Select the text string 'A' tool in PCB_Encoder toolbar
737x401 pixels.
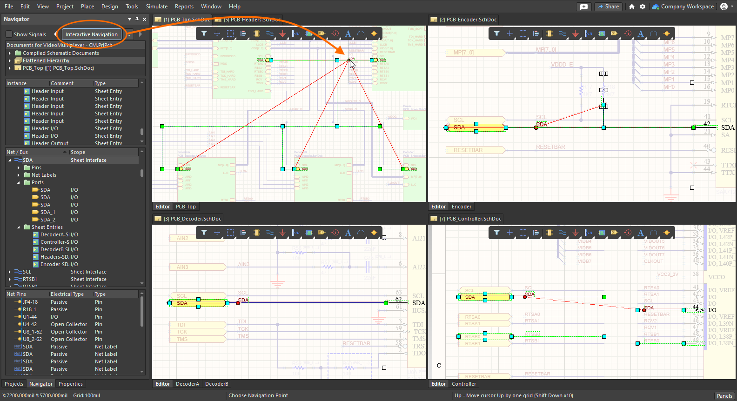click(x=641, y=33)
